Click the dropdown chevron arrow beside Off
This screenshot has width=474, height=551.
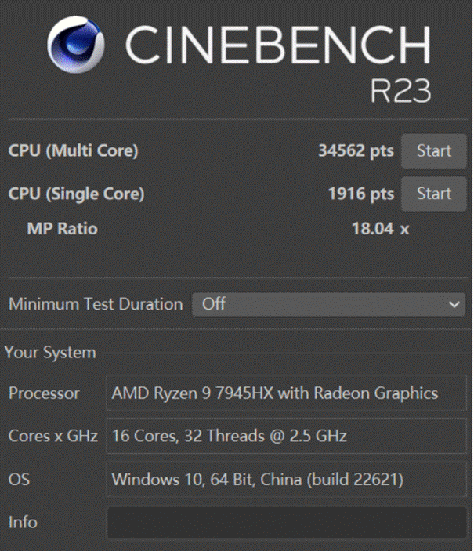(x=454, y=304)
